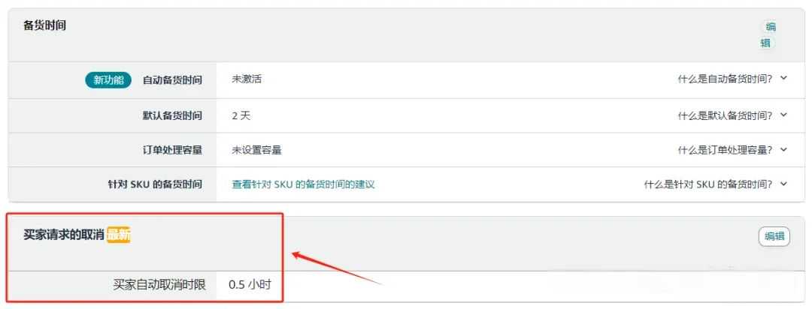Expand chevron beside 什么是针对 SKU 的备货时间?

pos(783,184)
